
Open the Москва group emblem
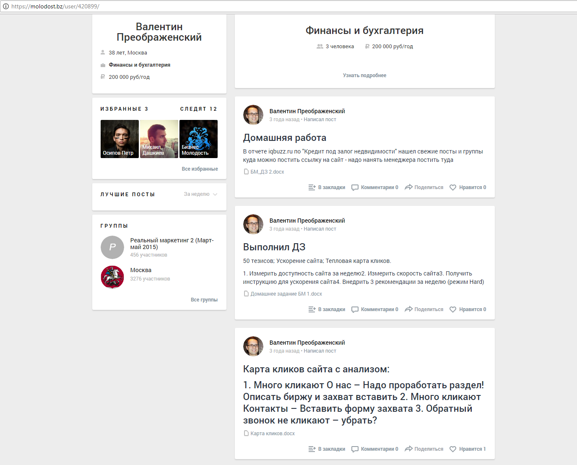tap(112, 277)
